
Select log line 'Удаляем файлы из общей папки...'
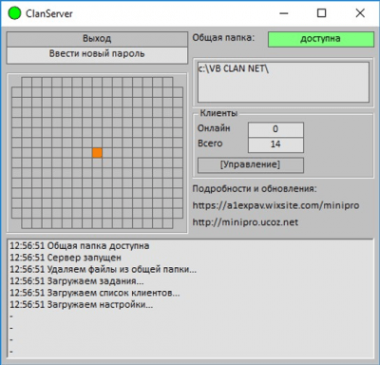pos(103,269)
